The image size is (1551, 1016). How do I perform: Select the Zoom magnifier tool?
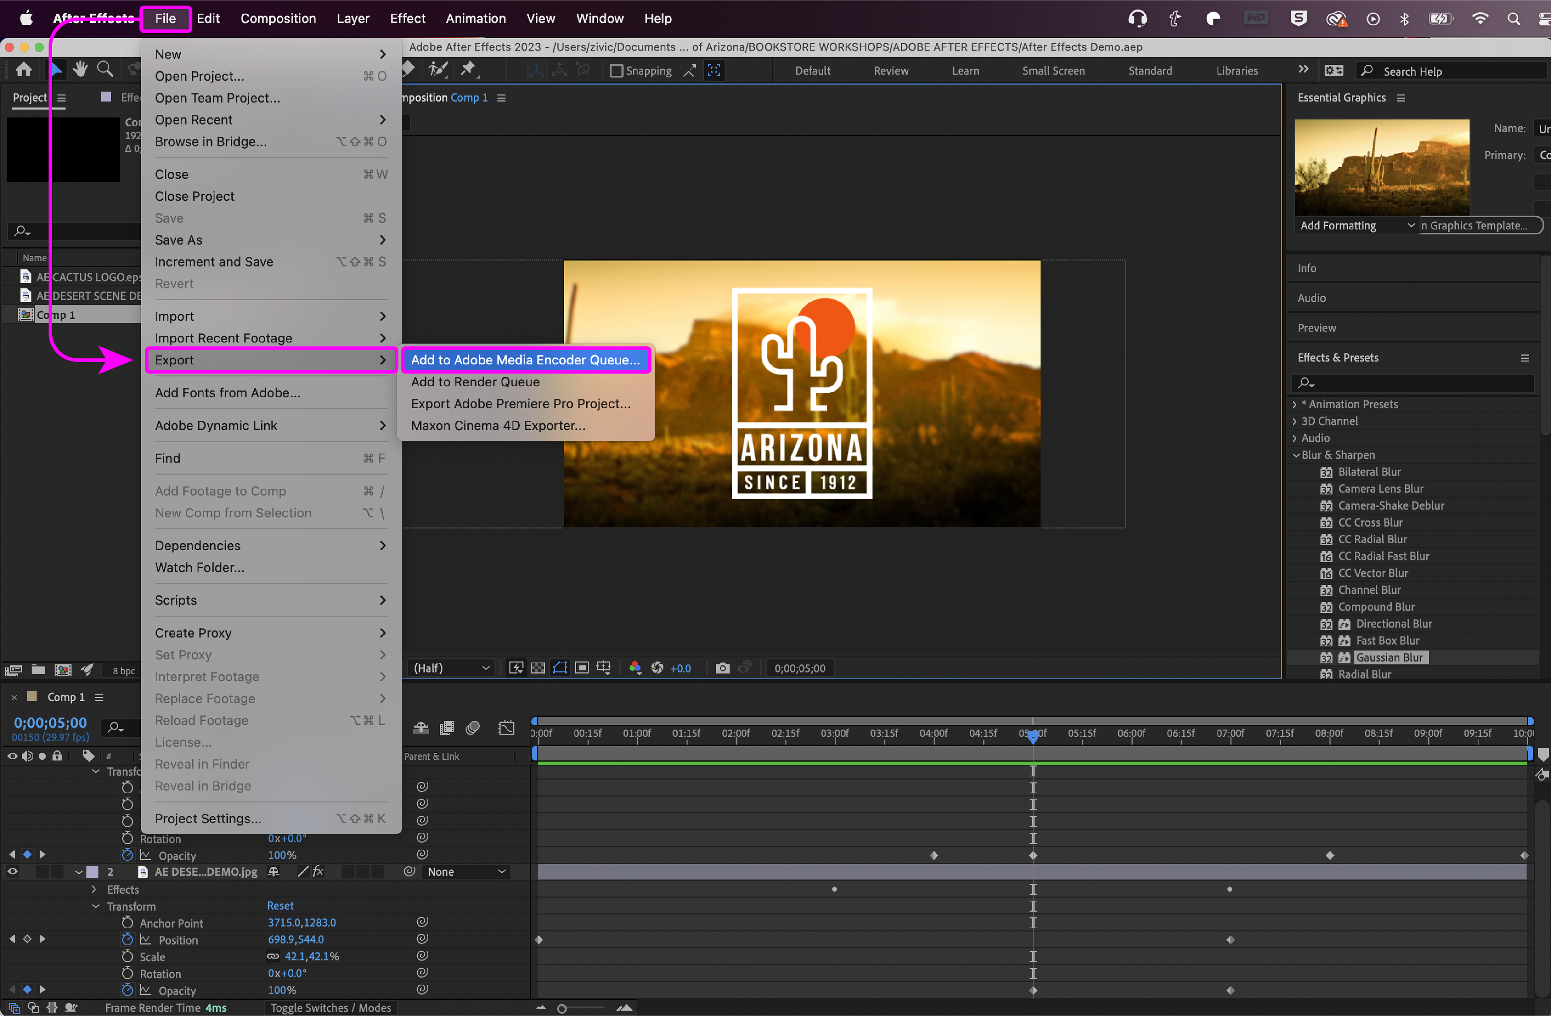(x=105, y=70)
